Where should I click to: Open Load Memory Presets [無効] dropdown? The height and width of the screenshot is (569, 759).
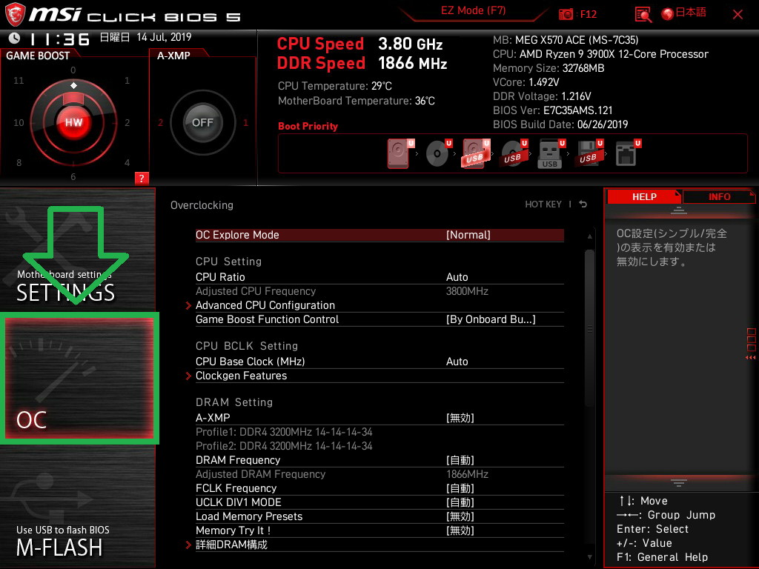pos(379,516)
